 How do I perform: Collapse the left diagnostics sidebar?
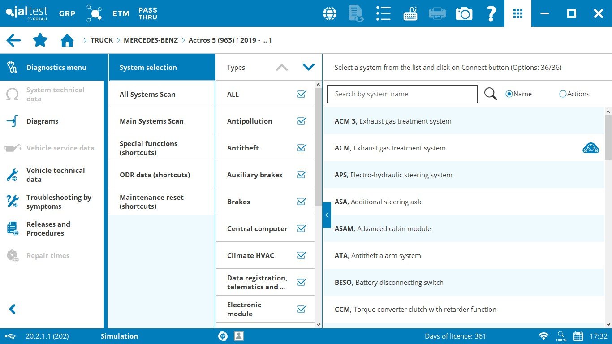(x=13, y=309)
